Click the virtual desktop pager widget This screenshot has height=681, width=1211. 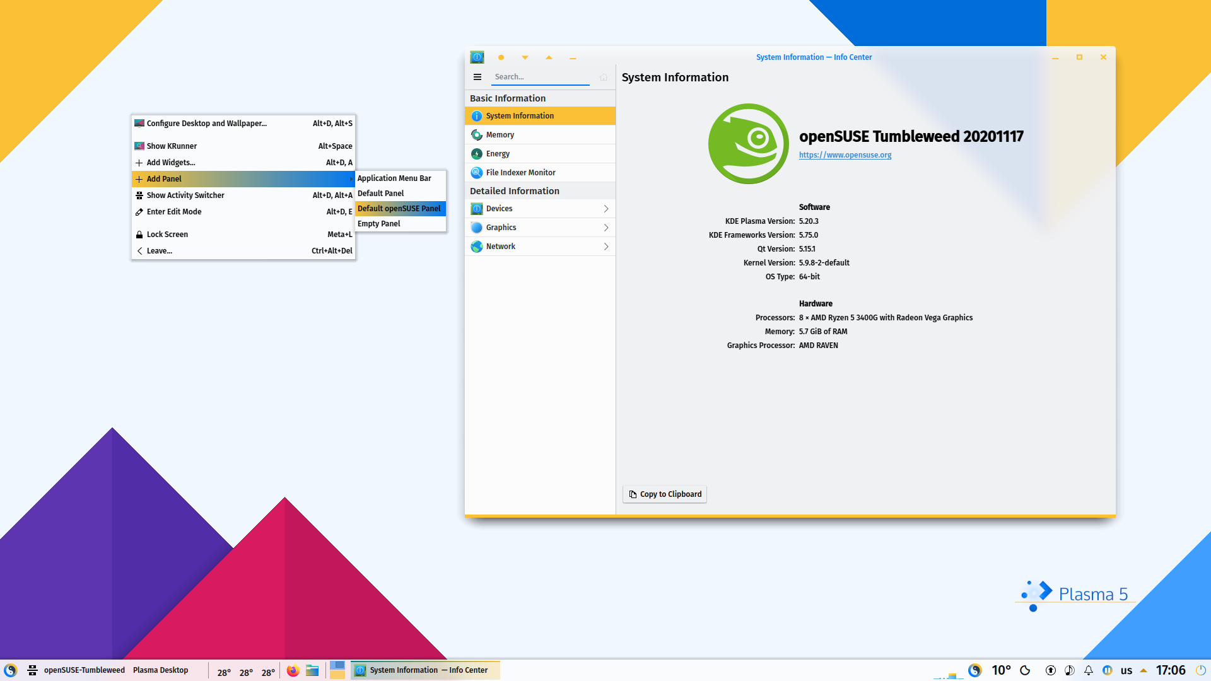pyautogui.click(x=337, y=670)
